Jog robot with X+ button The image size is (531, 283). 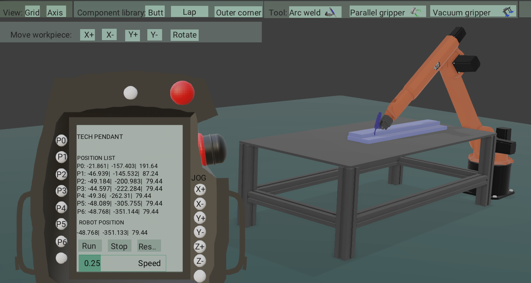(200, 189)
